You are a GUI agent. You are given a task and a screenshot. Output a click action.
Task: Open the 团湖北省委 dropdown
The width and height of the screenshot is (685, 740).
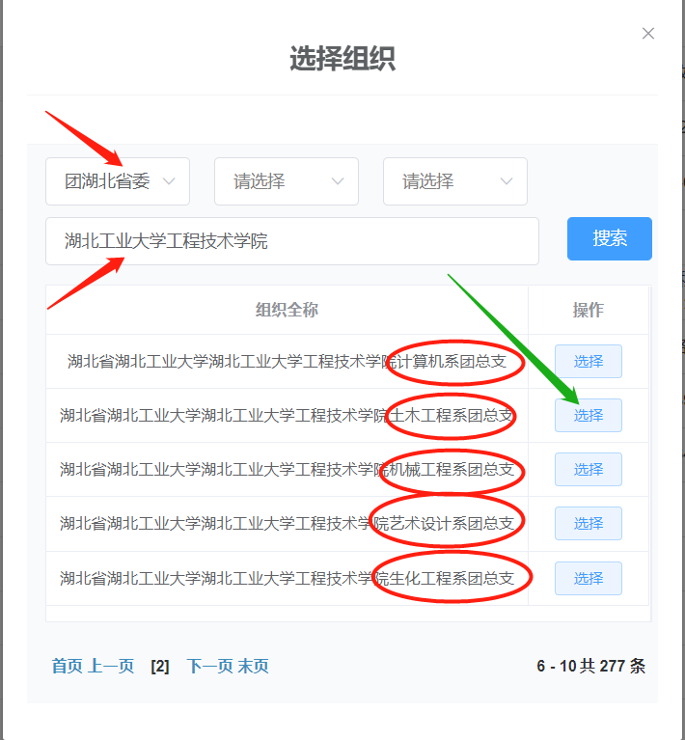[118, 181]
